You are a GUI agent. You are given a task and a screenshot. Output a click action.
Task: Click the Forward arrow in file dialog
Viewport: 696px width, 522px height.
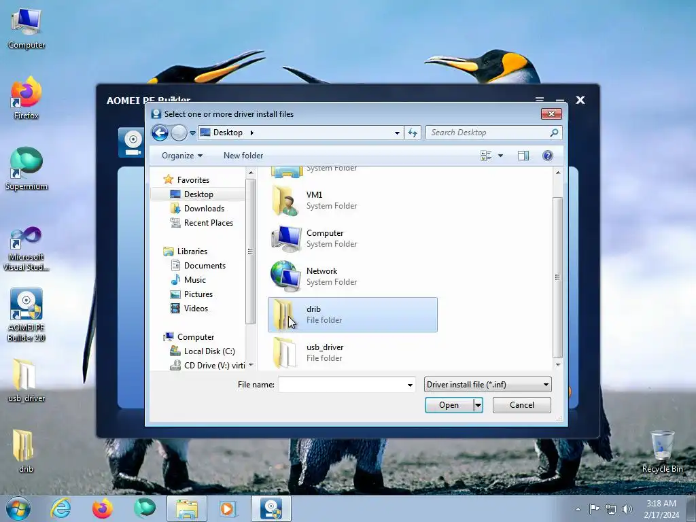pyautogui.click(x=179, y=133)
